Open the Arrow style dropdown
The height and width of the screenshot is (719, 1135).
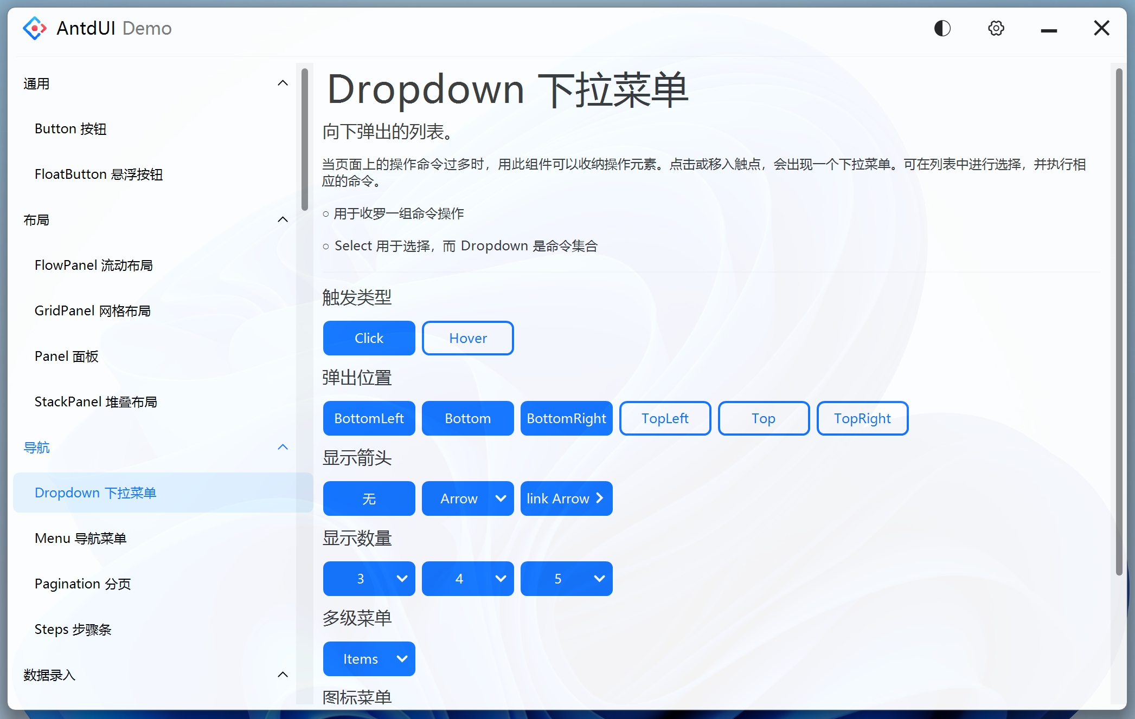click(x=467, y=498)
